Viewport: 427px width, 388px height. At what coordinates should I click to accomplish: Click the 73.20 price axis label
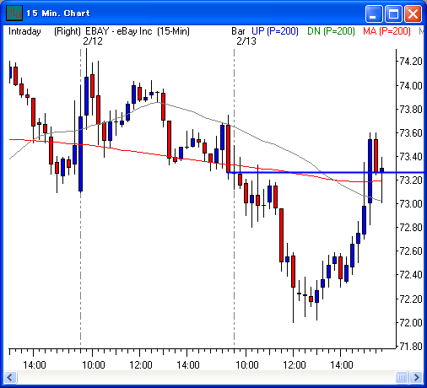[411, 180]
